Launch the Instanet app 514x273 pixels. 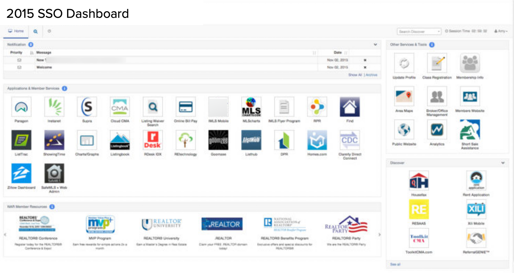54,107
